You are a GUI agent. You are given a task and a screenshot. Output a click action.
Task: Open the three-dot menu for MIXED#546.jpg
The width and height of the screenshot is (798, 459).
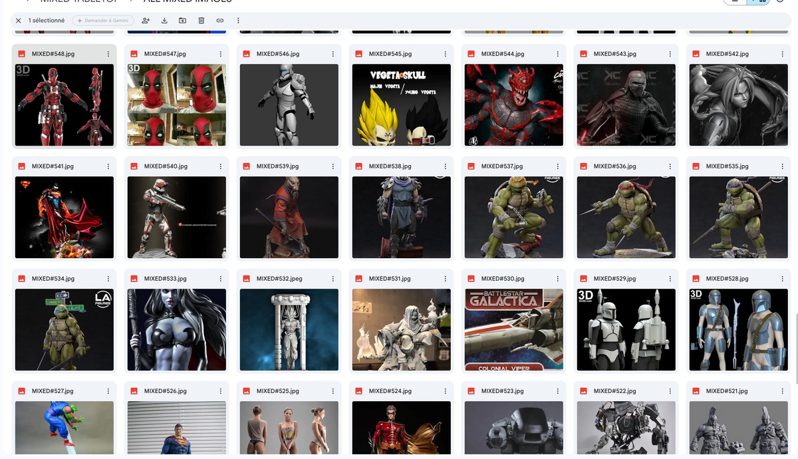click(333, 54)
